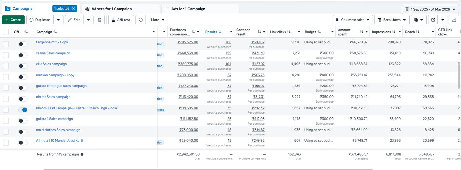Open Budget column menu arrow
Screen dimensions: 461x170
[332, 32]
